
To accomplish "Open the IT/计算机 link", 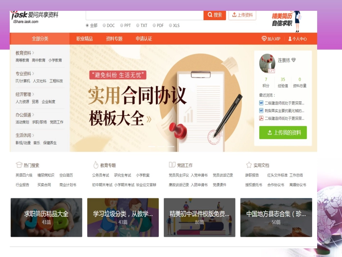I will coord(23,81).
